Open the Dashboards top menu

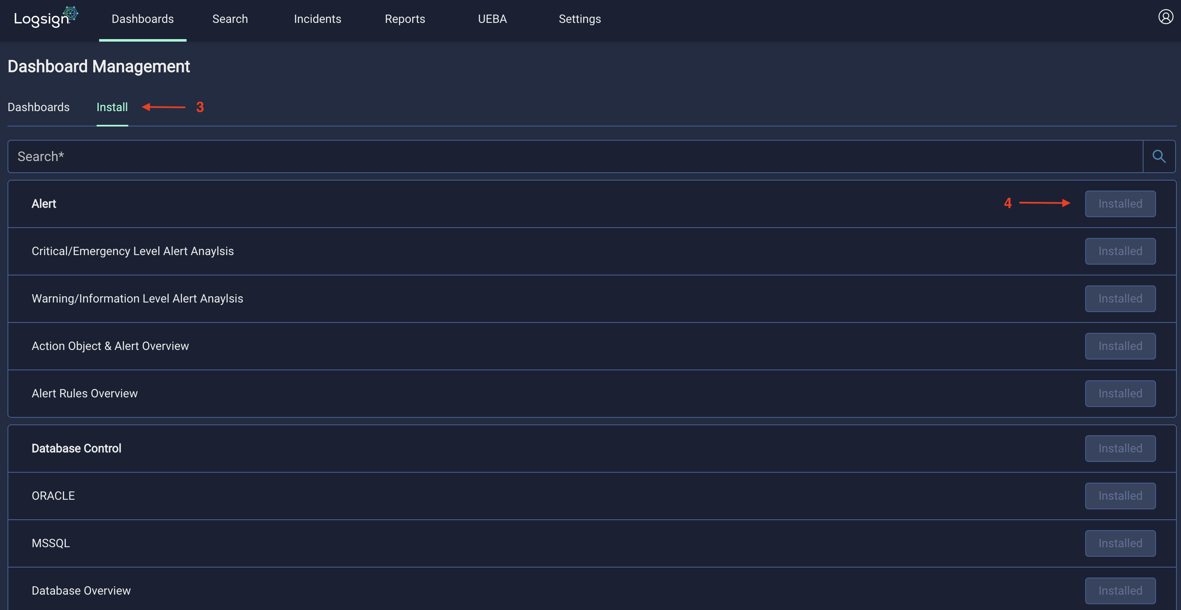142,19
